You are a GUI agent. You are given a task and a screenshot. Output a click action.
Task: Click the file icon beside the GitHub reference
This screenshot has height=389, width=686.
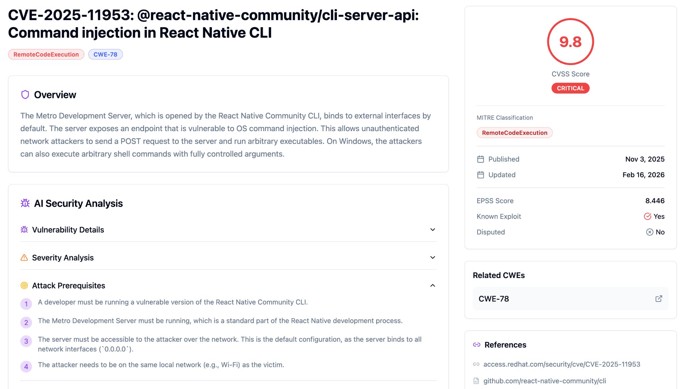476,381
